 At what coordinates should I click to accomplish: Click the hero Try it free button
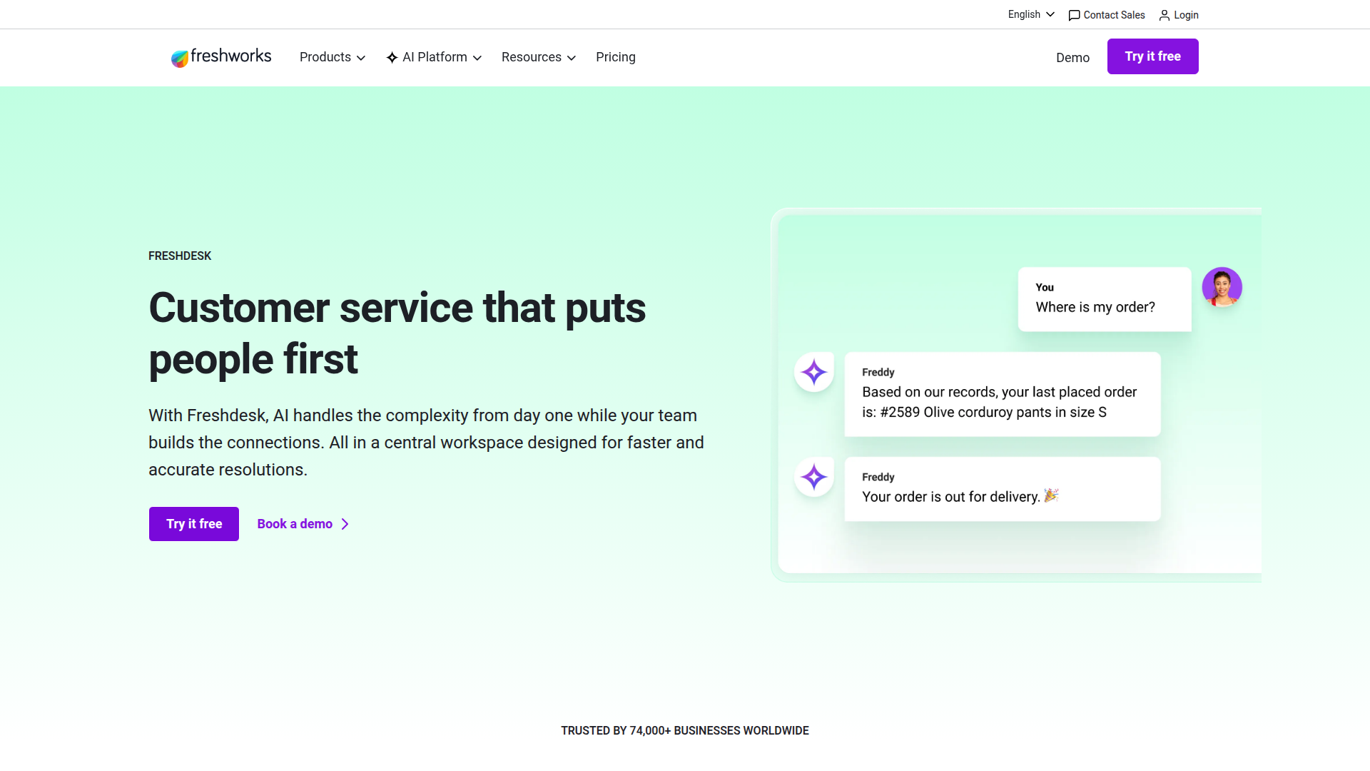coord(194,524)
